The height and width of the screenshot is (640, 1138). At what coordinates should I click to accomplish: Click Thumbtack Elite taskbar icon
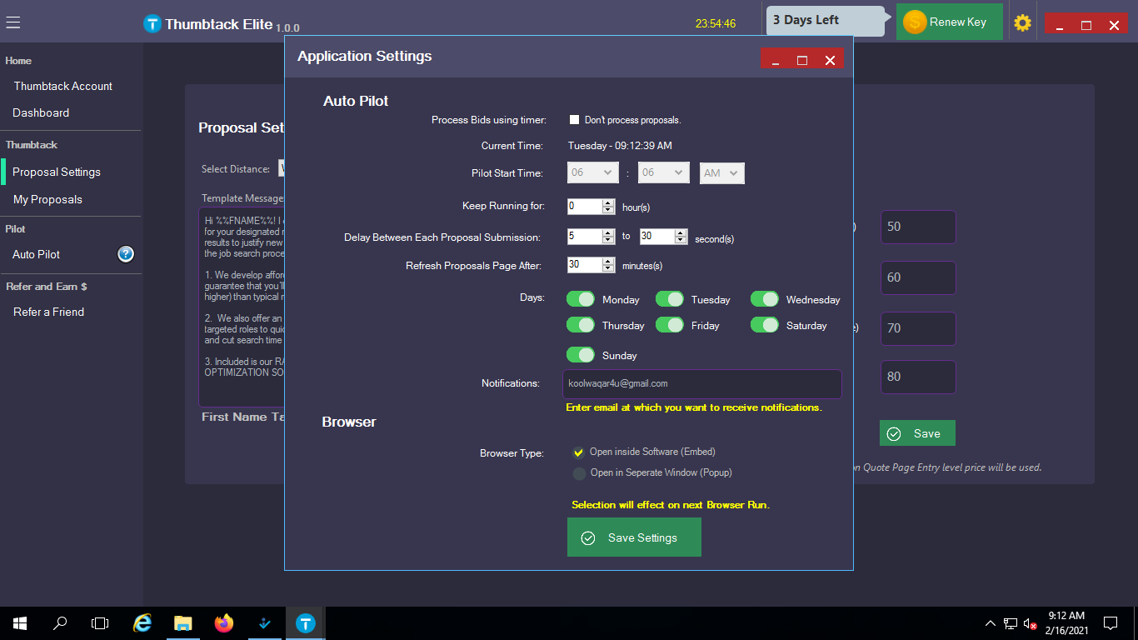coord(306,623)
